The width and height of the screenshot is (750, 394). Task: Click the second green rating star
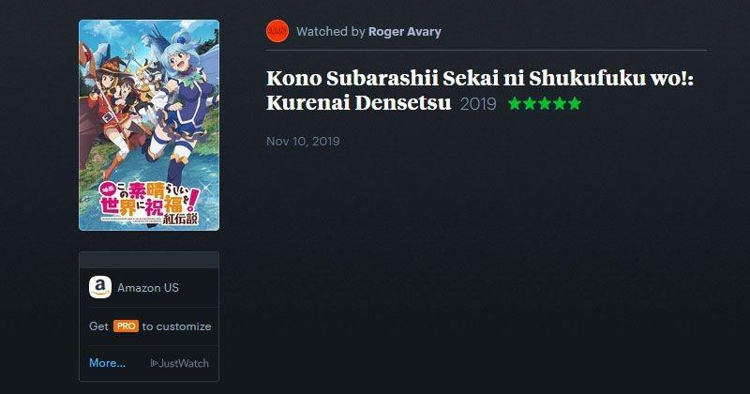(530, 103)
